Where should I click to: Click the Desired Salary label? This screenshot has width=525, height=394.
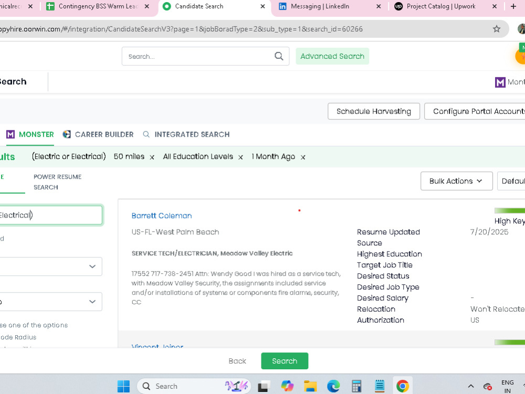tap(383, 298)
